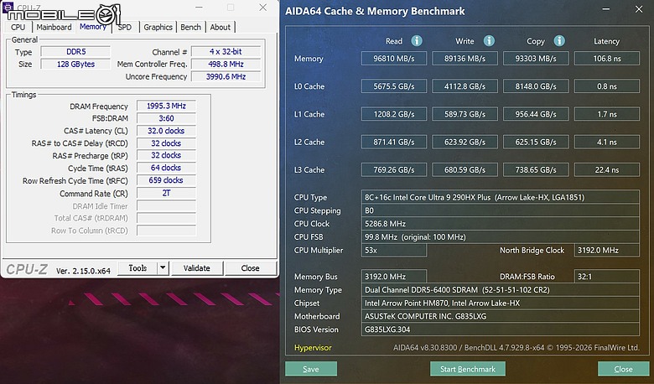The width and height of the screenshot is (654, 384).
Task: Click the empty Total CAS# (tRDRAM) field
Action: [x=166, y=218]
